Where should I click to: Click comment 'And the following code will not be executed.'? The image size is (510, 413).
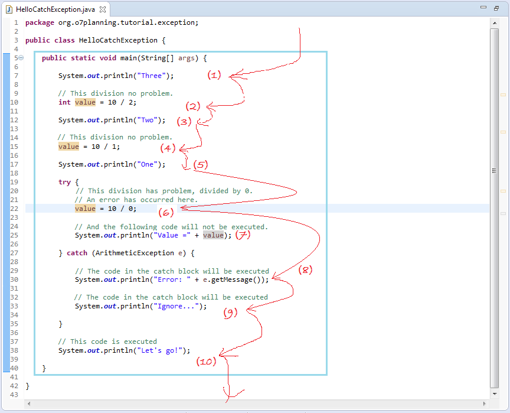click(171, 226)
